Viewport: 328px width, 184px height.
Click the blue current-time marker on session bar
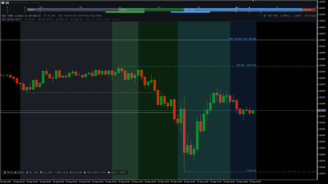coord(261,10)
